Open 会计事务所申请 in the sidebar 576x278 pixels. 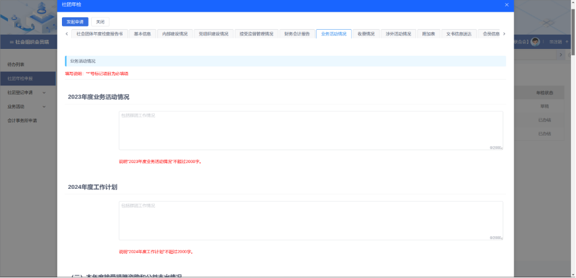[x=22, y=120]
